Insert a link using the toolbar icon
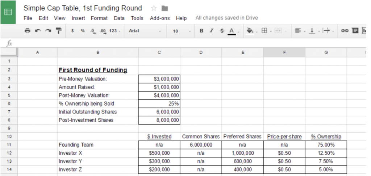 click(345, 31)
